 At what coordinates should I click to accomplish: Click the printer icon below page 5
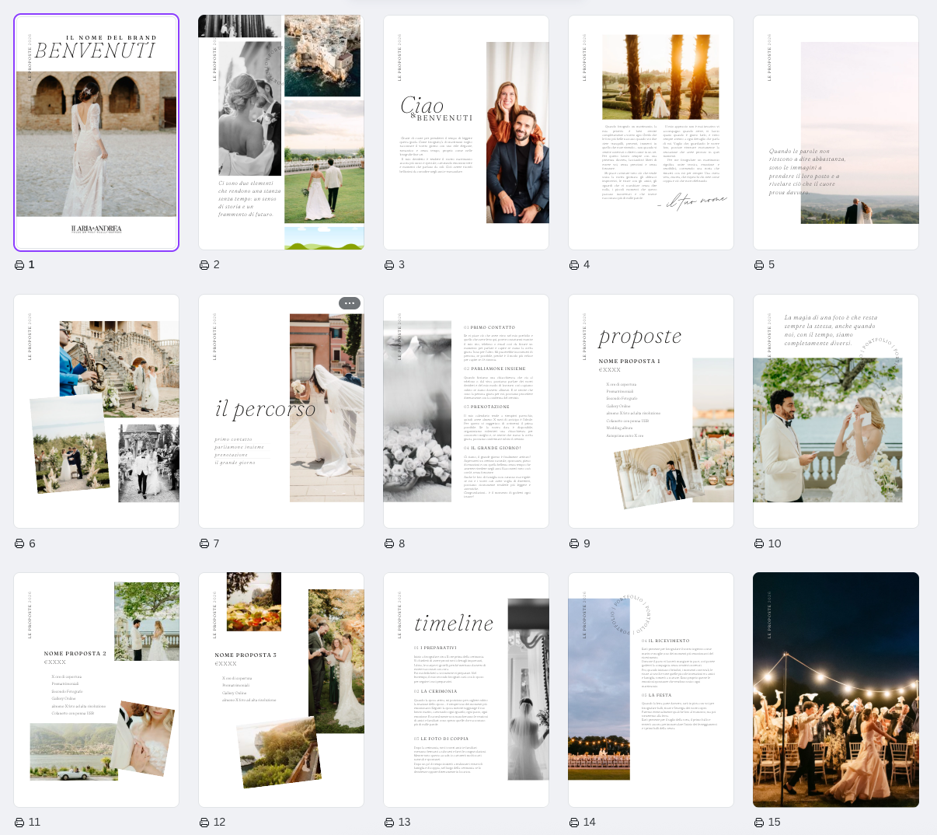tap(759, 265)
